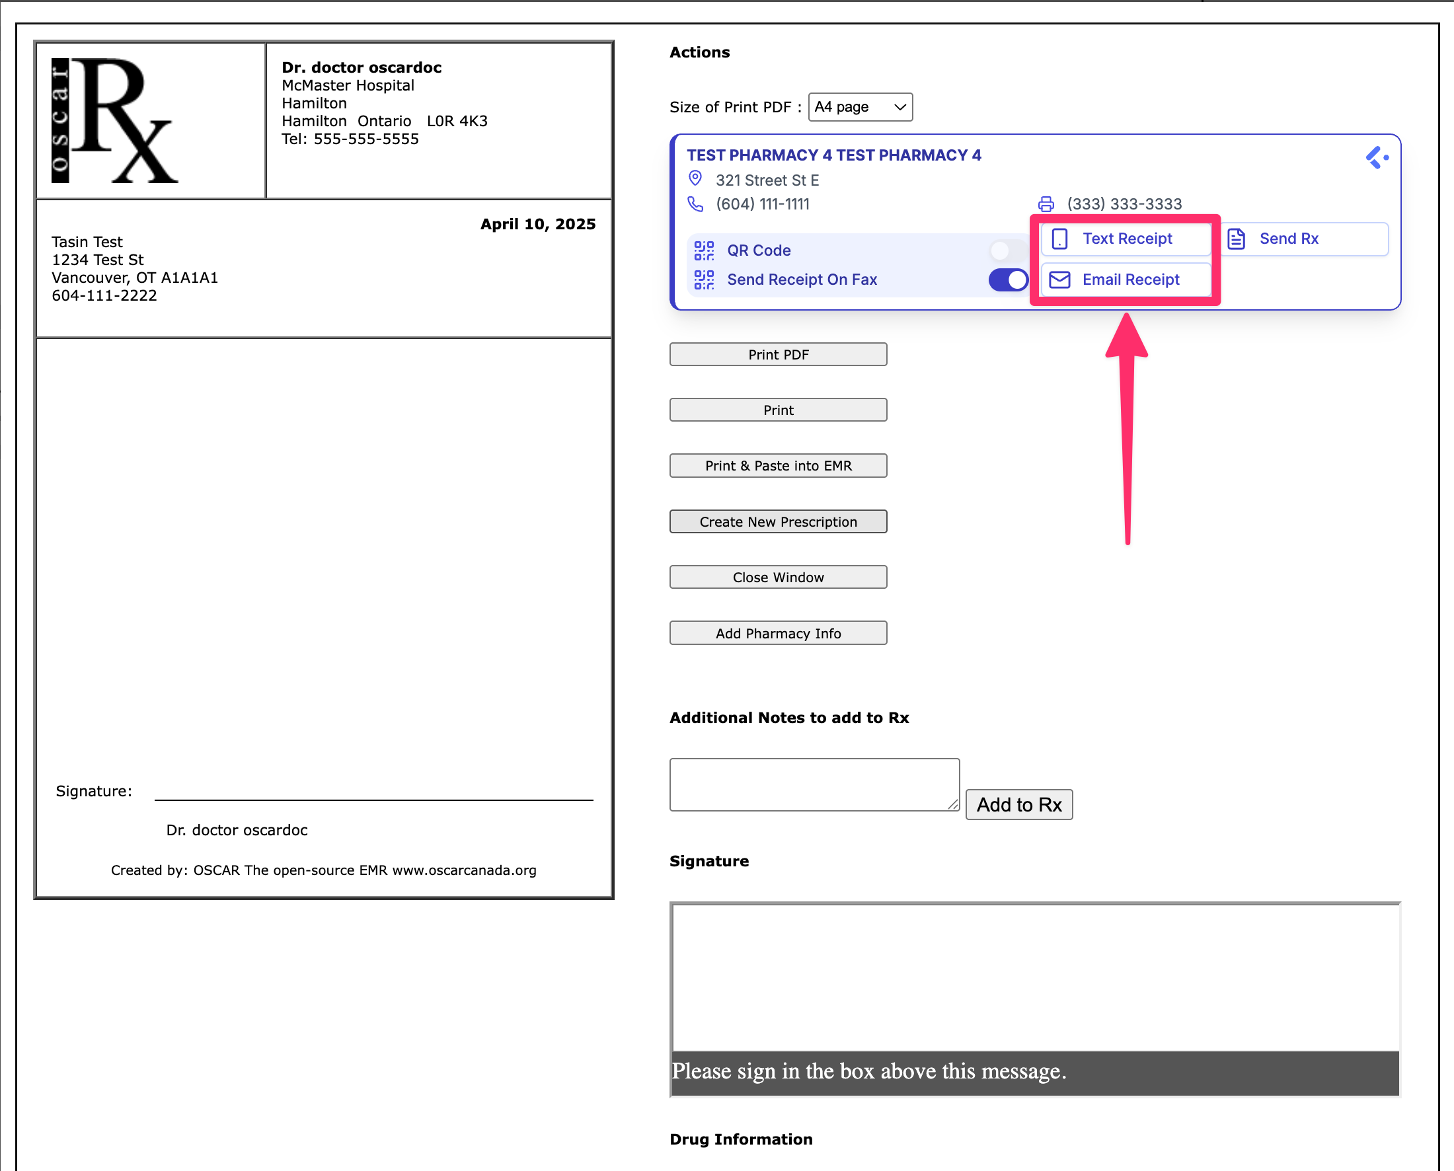Image resolution: width=1454 pixels, height=1171 pixels.
Task: Click the location pin icon beside address
Action: click(x=695, y=178)
